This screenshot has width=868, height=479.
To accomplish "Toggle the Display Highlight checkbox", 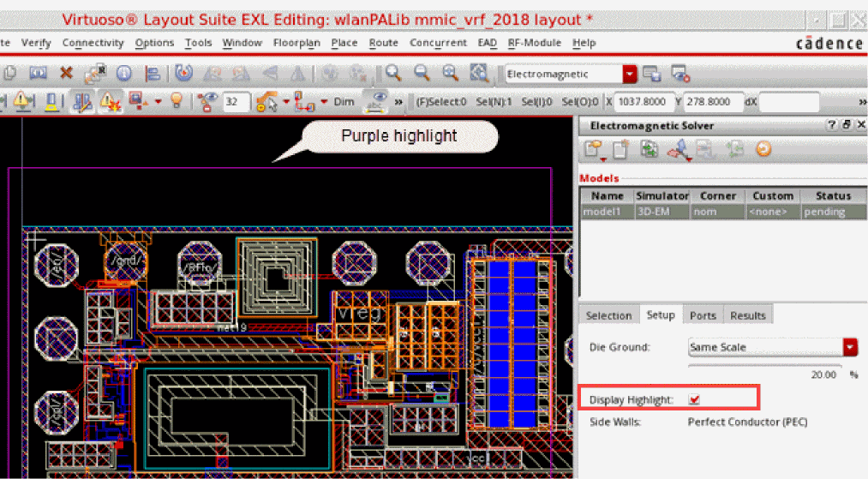I will point(694,399).
